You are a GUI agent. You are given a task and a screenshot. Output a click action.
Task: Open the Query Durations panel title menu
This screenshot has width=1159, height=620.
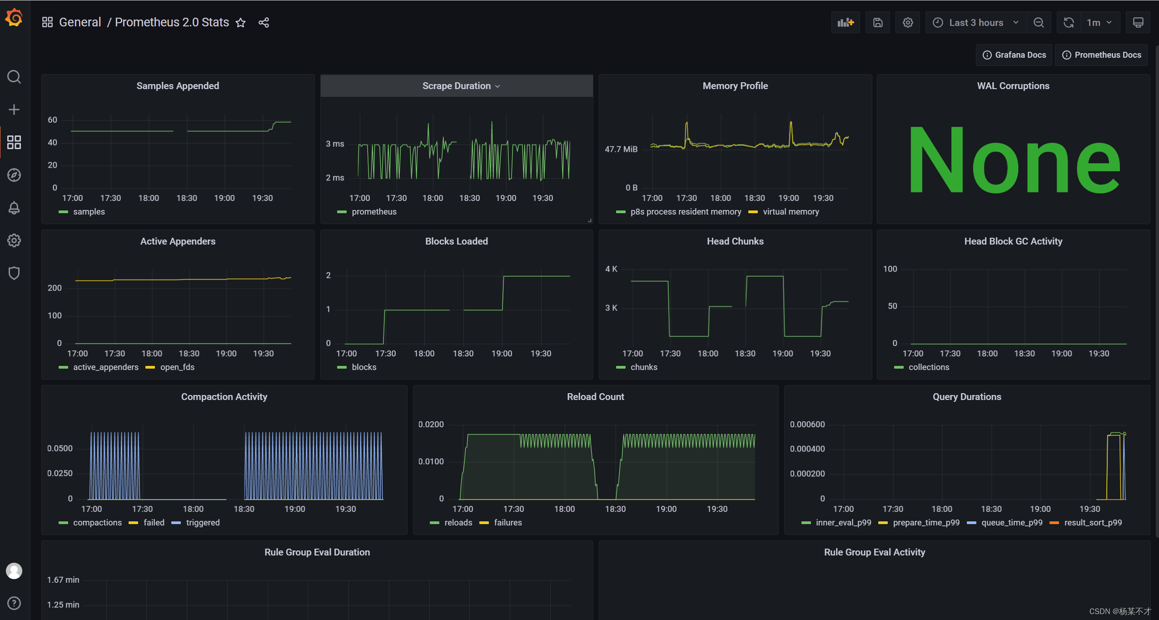[x=967, y=397]
